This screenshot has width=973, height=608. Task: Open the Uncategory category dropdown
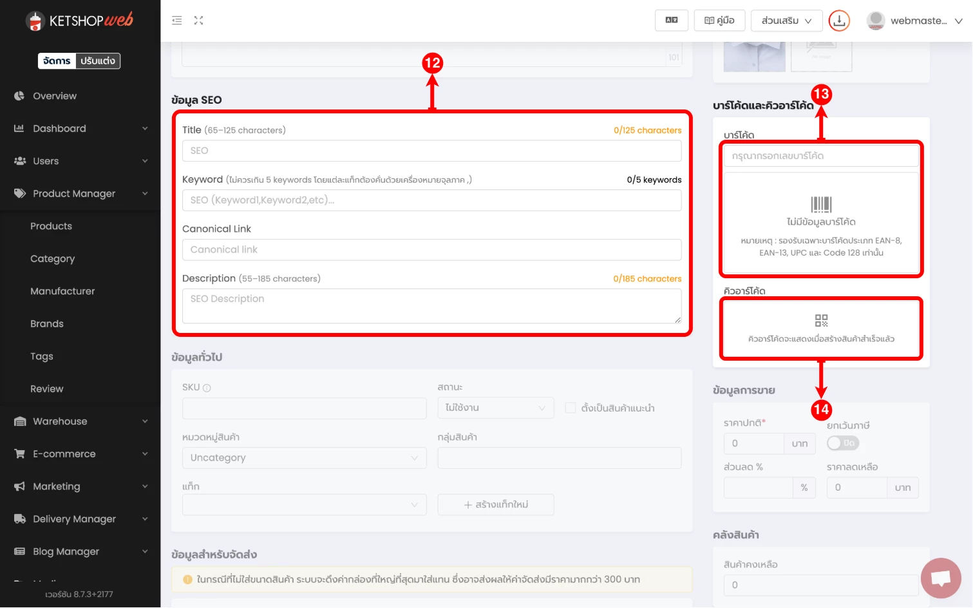point(304,458)
